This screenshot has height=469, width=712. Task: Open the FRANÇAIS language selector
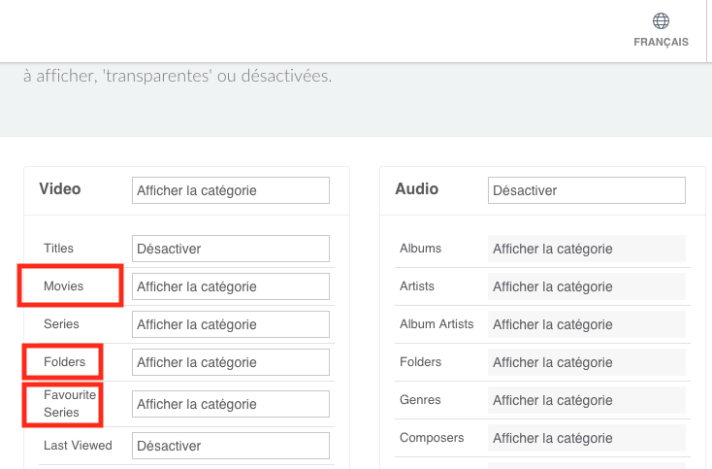click(661, 42)
